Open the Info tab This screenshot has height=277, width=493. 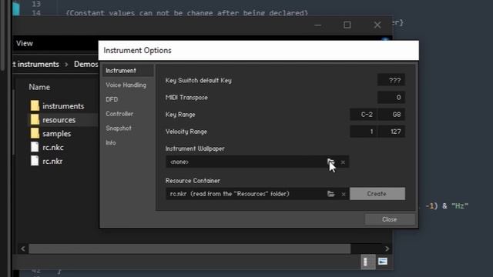point(111,143)
